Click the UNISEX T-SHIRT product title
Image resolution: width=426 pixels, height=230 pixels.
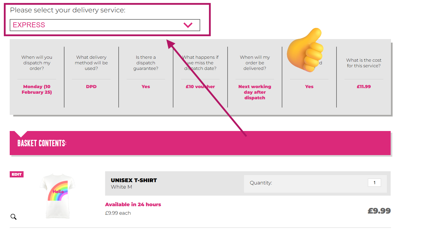pos(134,180)
